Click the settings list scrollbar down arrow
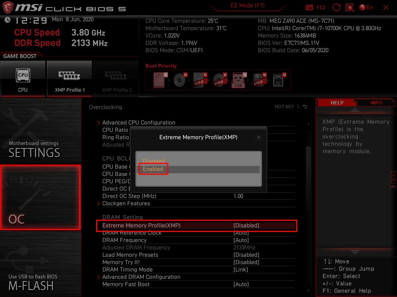This screenshot has height=297, width=397. (308, 291)
